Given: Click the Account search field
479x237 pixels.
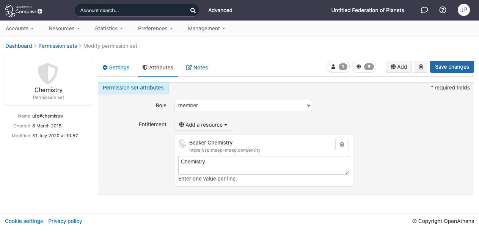Looking at the screenshot, I should [133, 11].
